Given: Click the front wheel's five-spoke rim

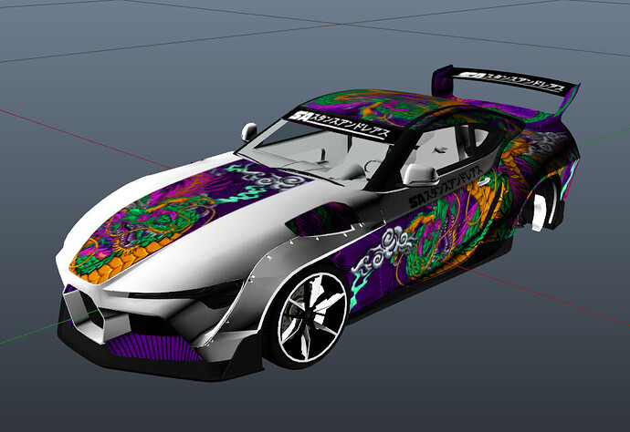Looking at the screenshot, I should tap(313, 317).
